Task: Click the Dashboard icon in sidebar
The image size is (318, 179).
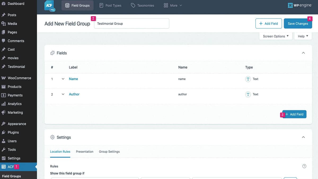Action: 3,4
